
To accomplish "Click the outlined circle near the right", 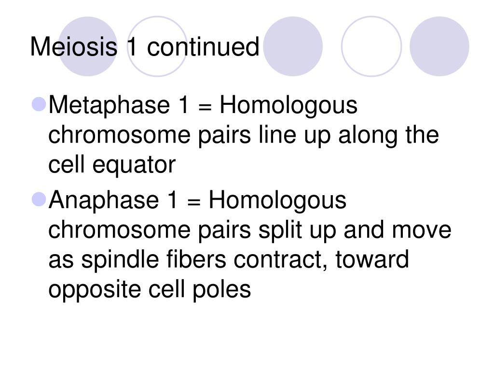I will pyautogui.click(x=371, y=46).
